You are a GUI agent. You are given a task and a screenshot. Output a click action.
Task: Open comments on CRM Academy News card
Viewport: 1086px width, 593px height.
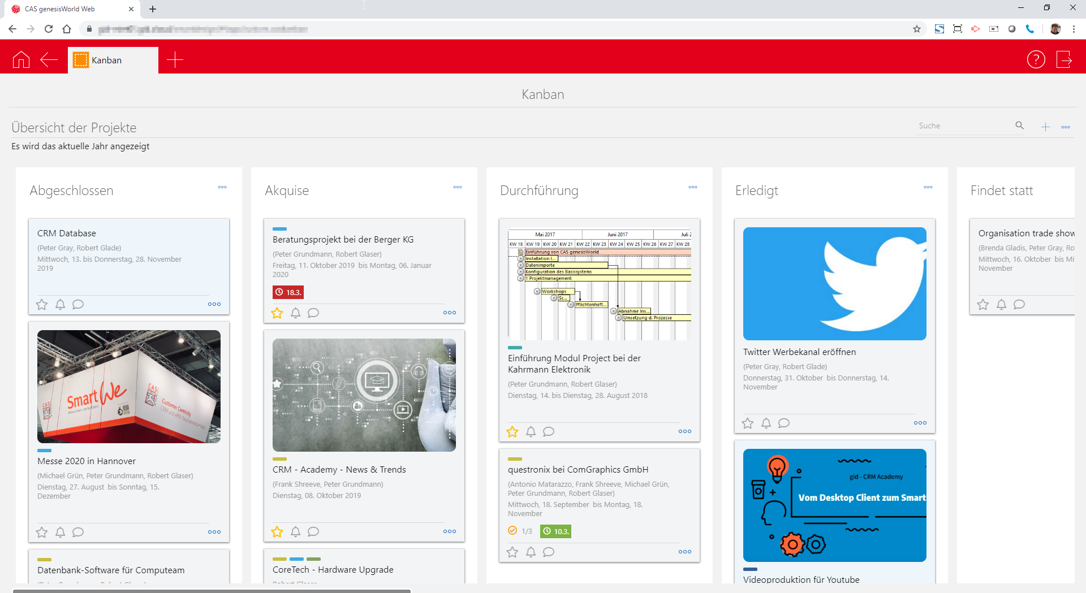[313, 532]
